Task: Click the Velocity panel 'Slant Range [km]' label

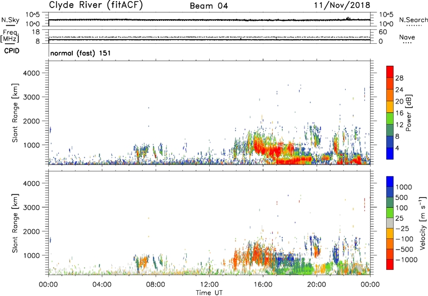Action: coord(15,223)
